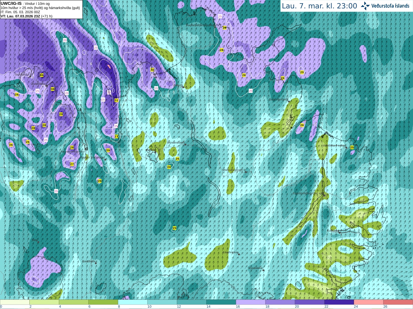
Task: Select the 22–24 m/s dark indigo legend swatch
Action: (x=339, y=302)
